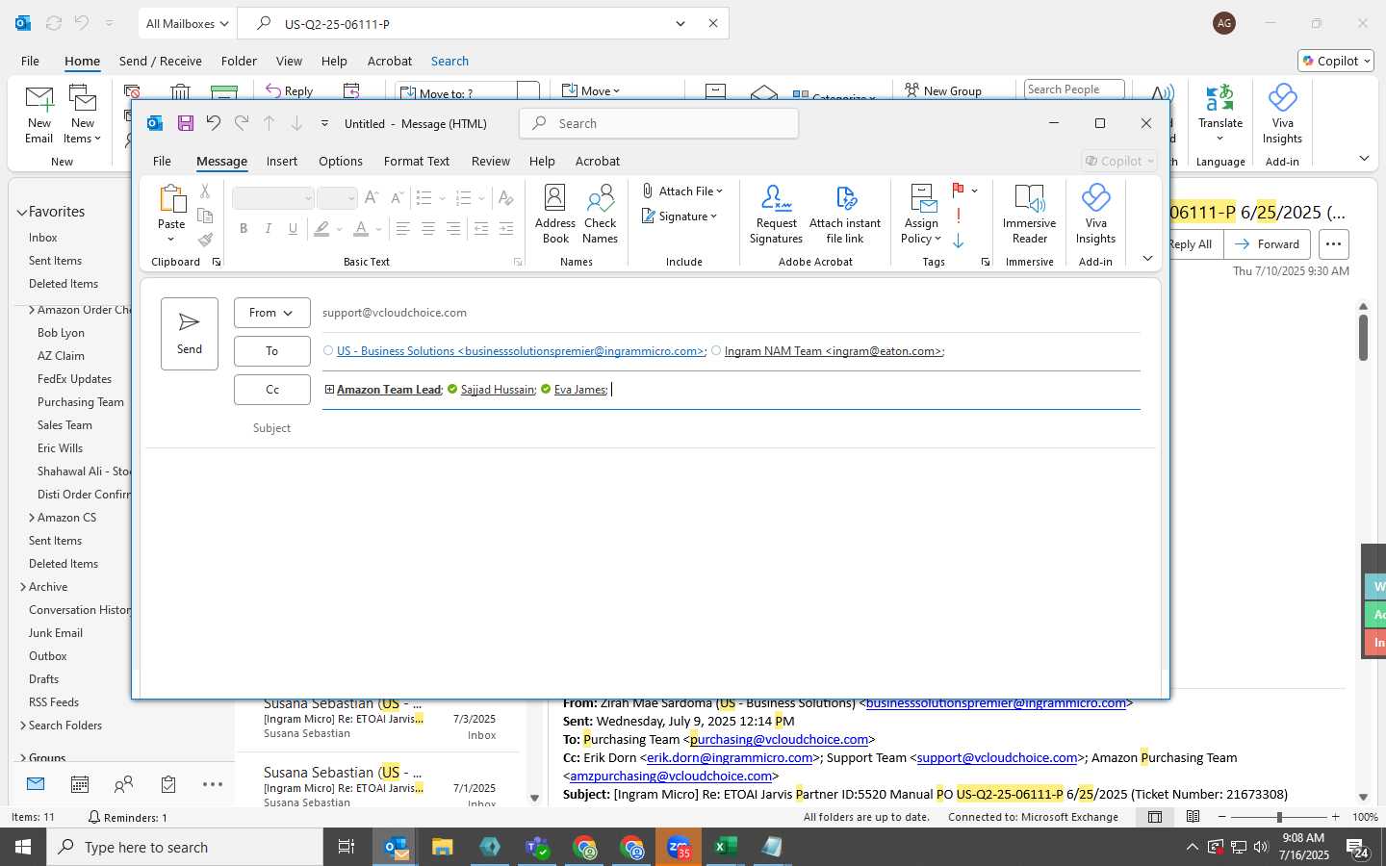Open the Calendar navigation icon
Screen dimensions: 1386x866
coord(80,785)
